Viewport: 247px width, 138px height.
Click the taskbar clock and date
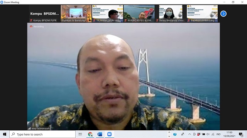point(229,134)
